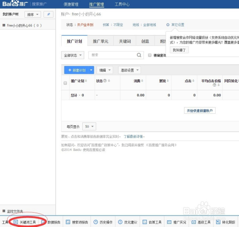Sort by 状态 column arrow
This screenshot has height=227, width=239.
click(109, 81)
